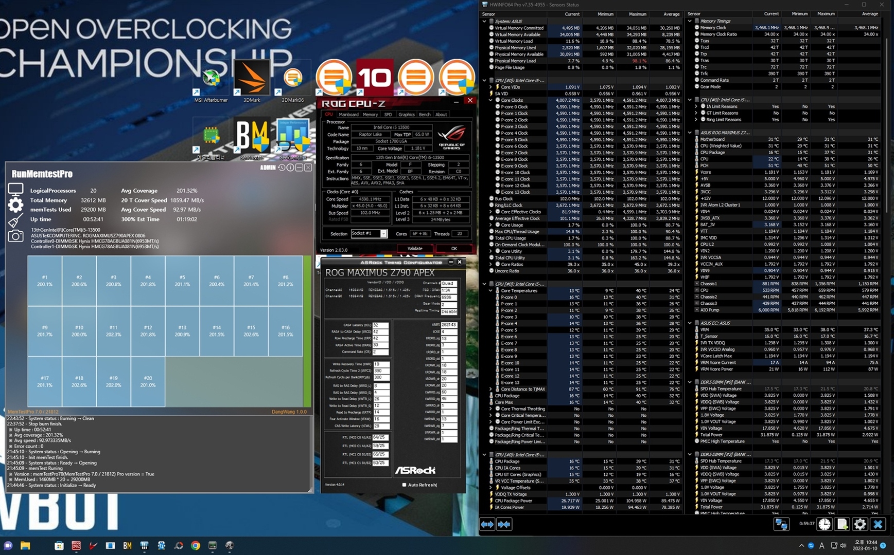Open Microsoft Store from the taskbar
Screen dimensions: 894x555
tap(59, 546)
